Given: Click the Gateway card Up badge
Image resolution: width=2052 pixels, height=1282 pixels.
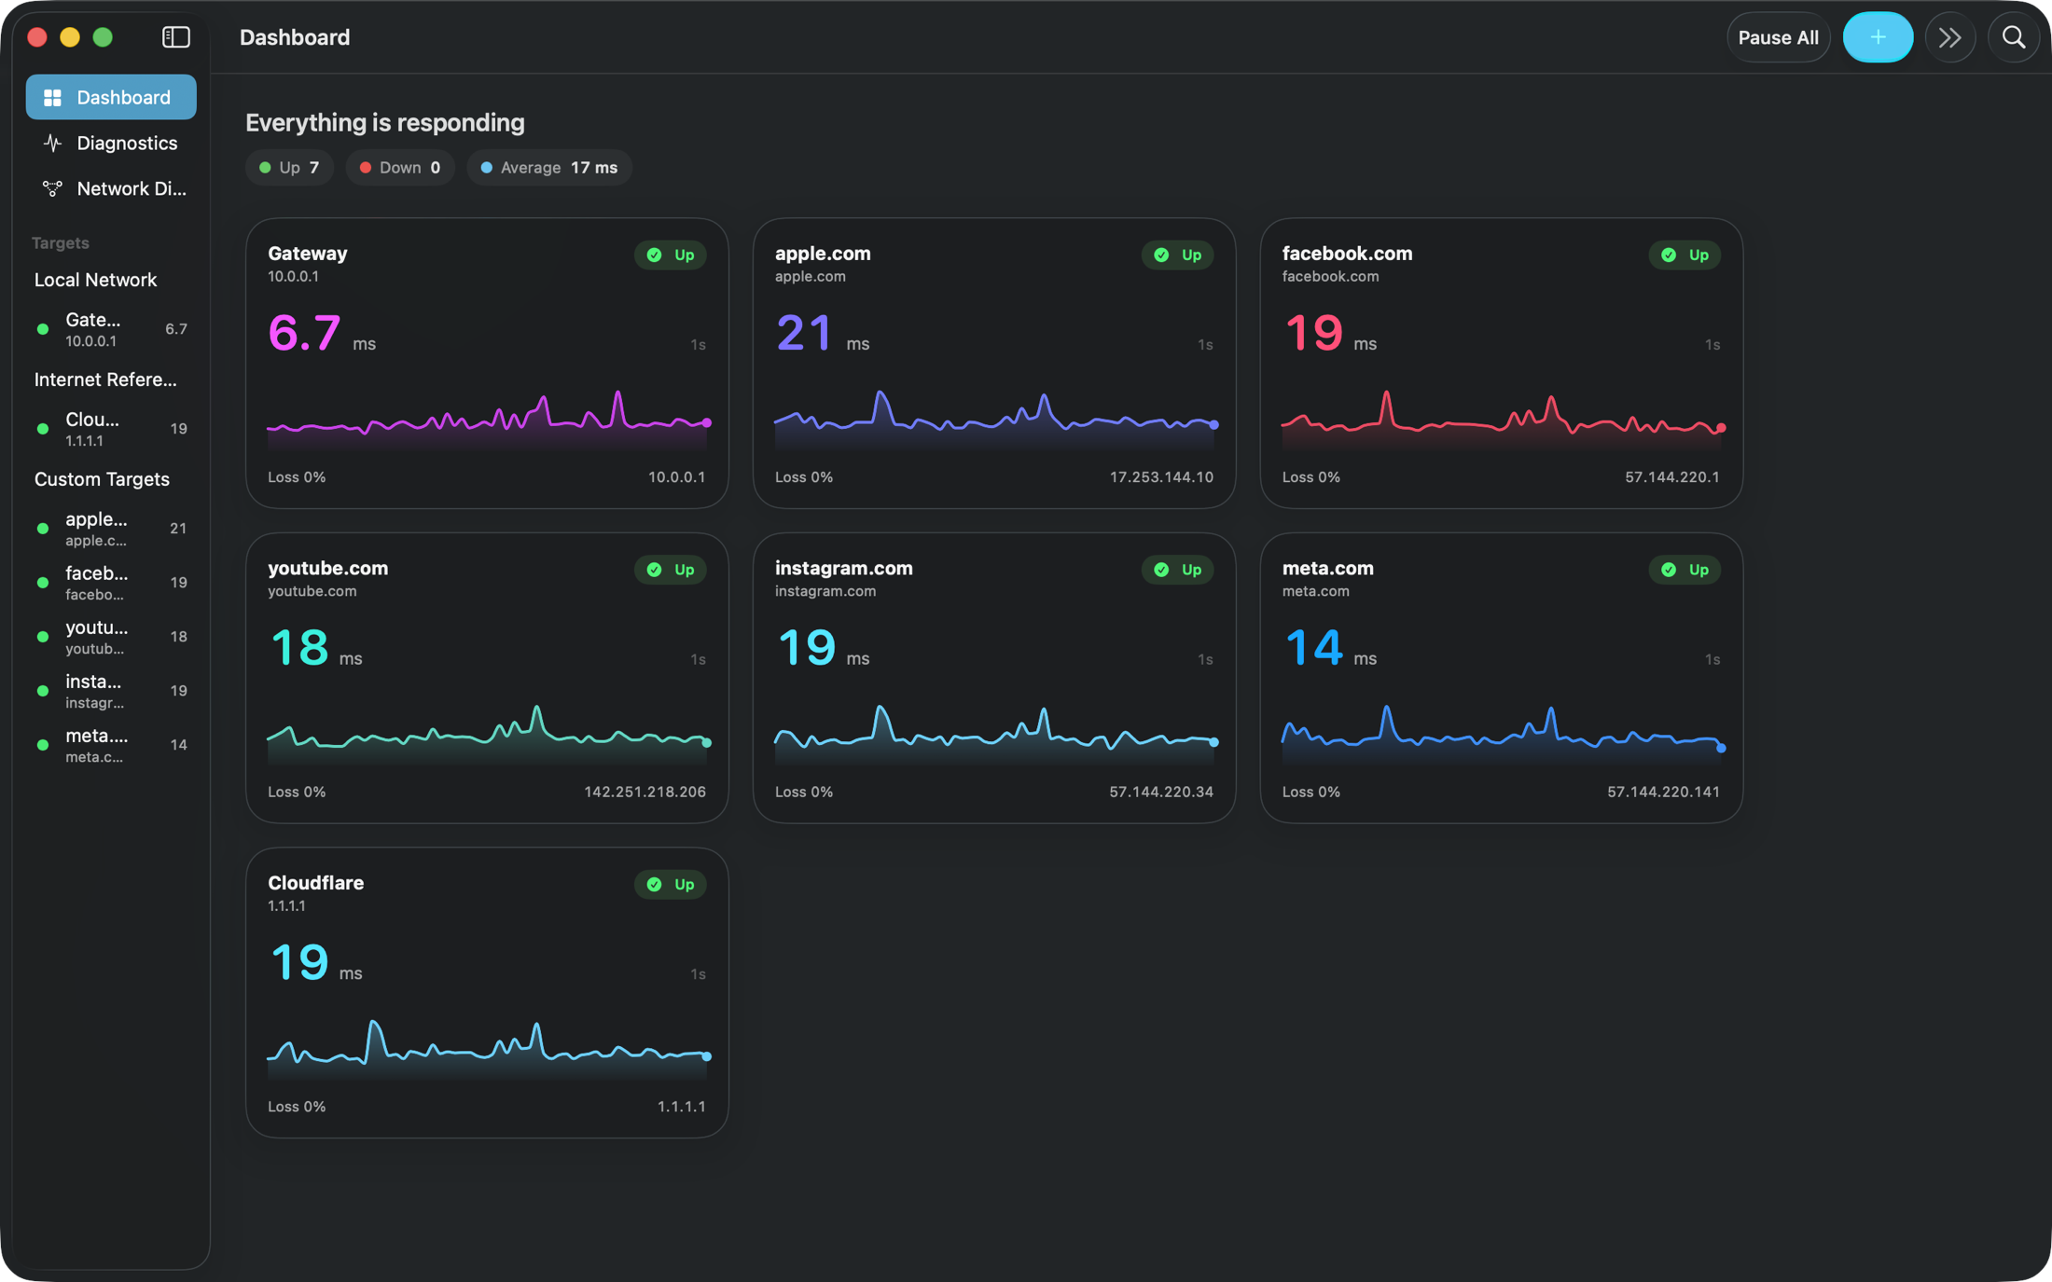Looking at the screenshot, I should pos(671,255).
